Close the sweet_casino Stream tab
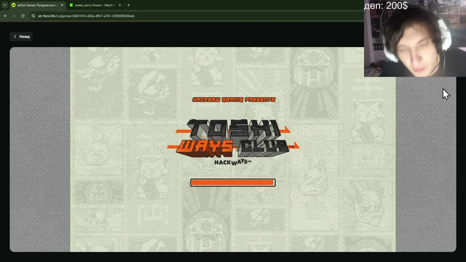466x262 pixels. [x=120, y=5]
